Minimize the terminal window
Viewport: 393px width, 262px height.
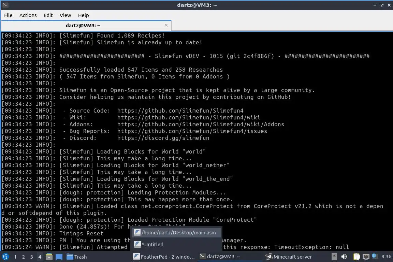click(375, 5)
